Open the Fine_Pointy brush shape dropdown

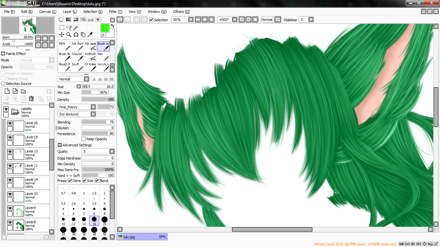point(93,107)
